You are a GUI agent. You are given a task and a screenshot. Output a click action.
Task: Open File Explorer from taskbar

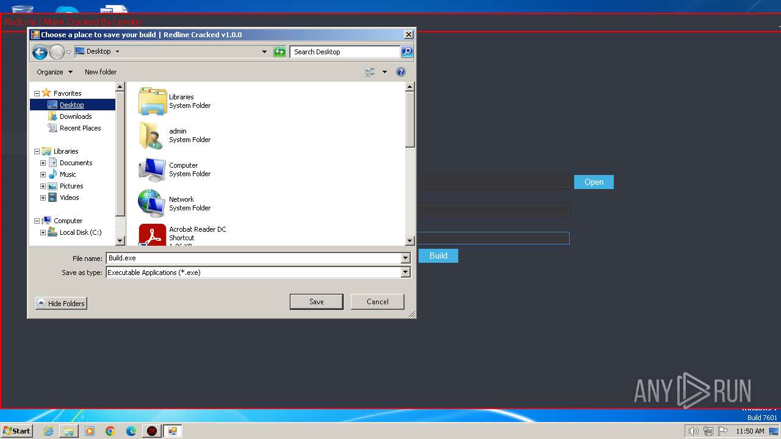(x=69, y=431)
